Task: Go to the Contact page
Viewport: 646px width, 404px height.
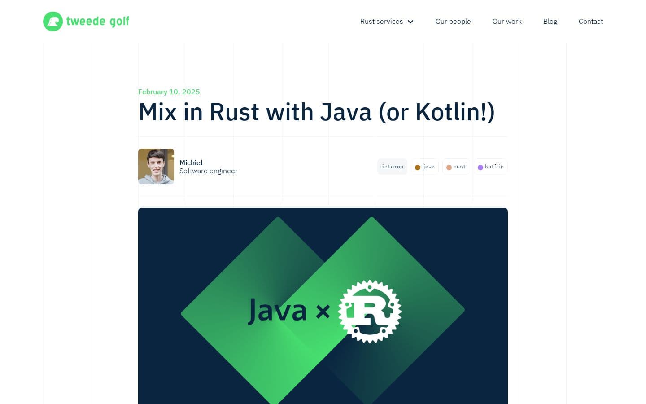Action: pyautogui.click(x=591, y=22)
